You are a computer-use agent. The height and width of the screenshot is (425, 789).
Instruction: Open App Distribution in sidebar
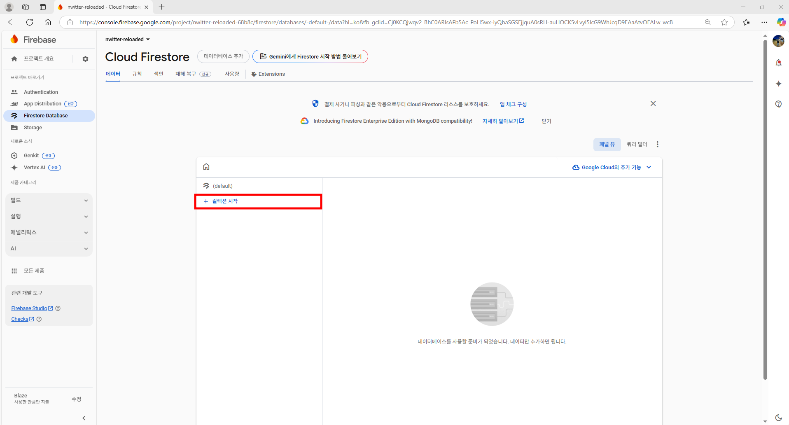click(42, 104)
